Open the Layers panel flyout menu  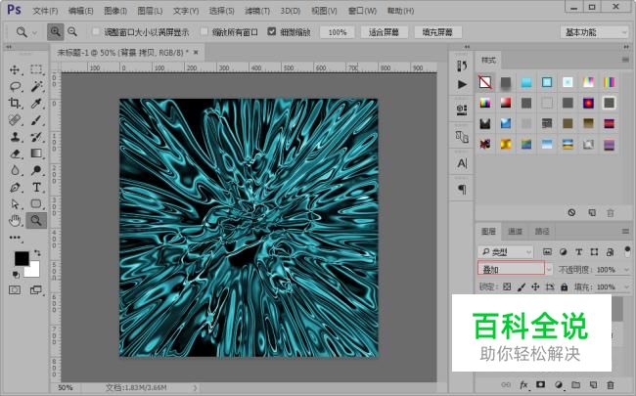[625, 232]
